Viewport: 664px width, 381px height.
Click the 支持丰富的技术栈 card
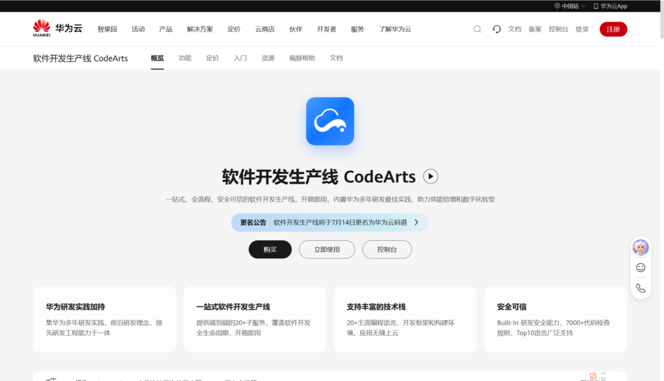point(405,319)
